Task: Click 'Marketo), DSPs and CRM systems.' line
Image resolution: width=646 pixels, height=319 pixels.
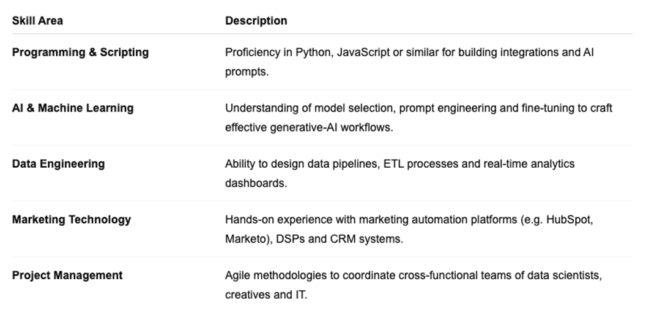Action: [x=314, y=239]
